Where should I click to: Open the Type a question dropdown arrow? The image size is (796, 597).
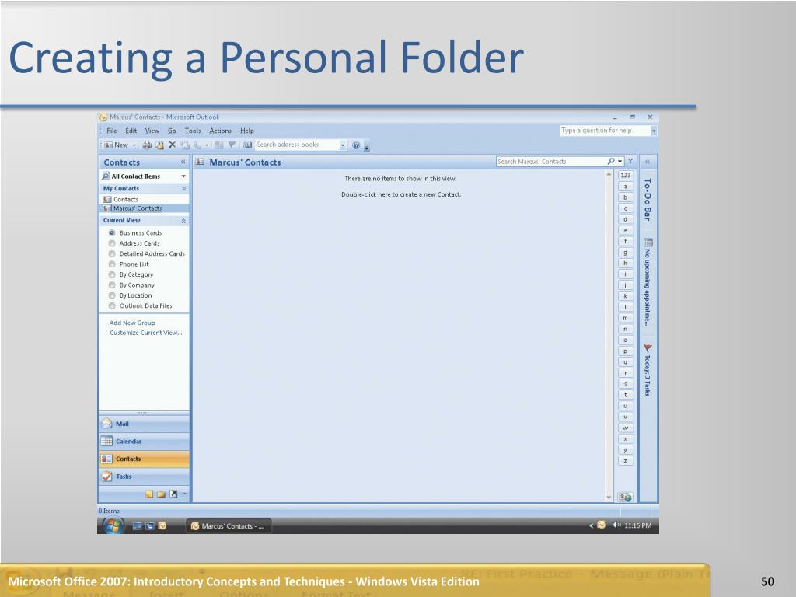[x=654, y=131]
